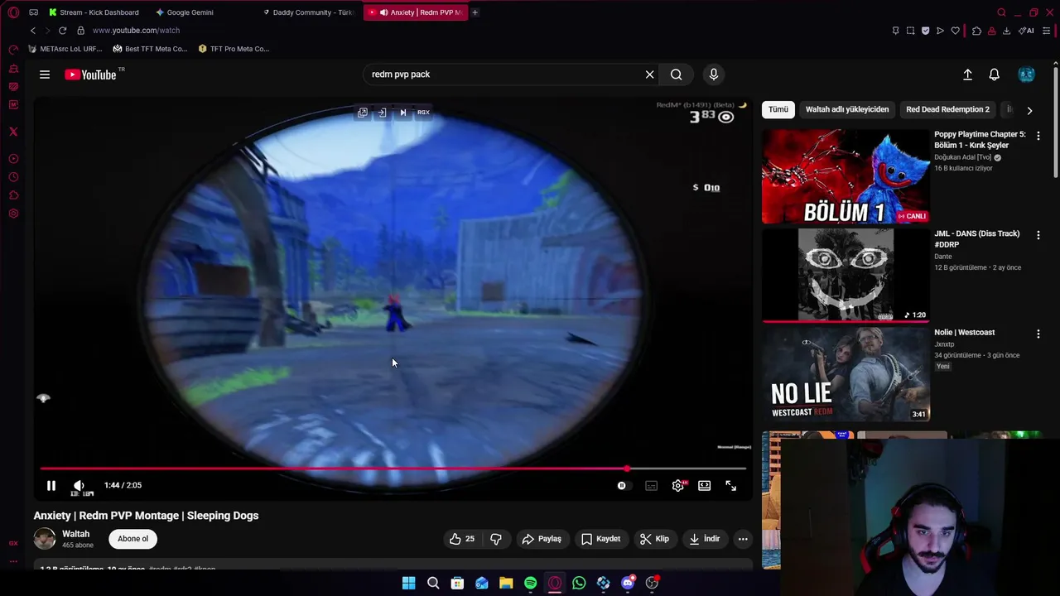Open the browser downloads icon
This screenshot has height=596, width=1060.
[1006, 31]
